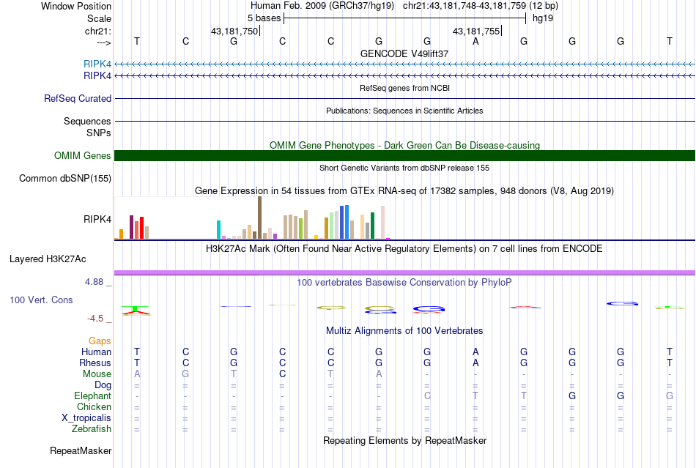Click the "--->" strand direction arrow
696x468 pixels.
point(103,42)
